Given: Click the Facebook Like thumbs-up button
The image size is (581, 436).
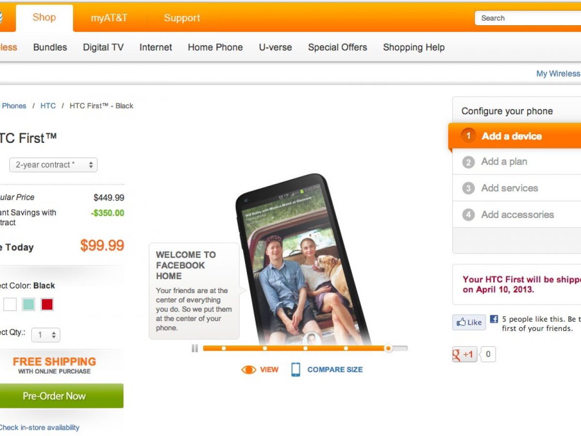Looking at the screenshot, I should pyautogui.click(x=469, y=322).
